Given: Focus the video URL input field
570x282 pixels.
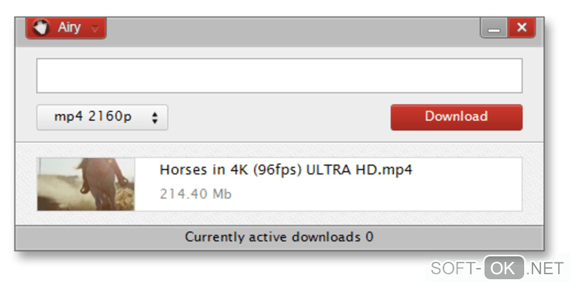Looking at the screenshot, I should [x=279, y=76].
